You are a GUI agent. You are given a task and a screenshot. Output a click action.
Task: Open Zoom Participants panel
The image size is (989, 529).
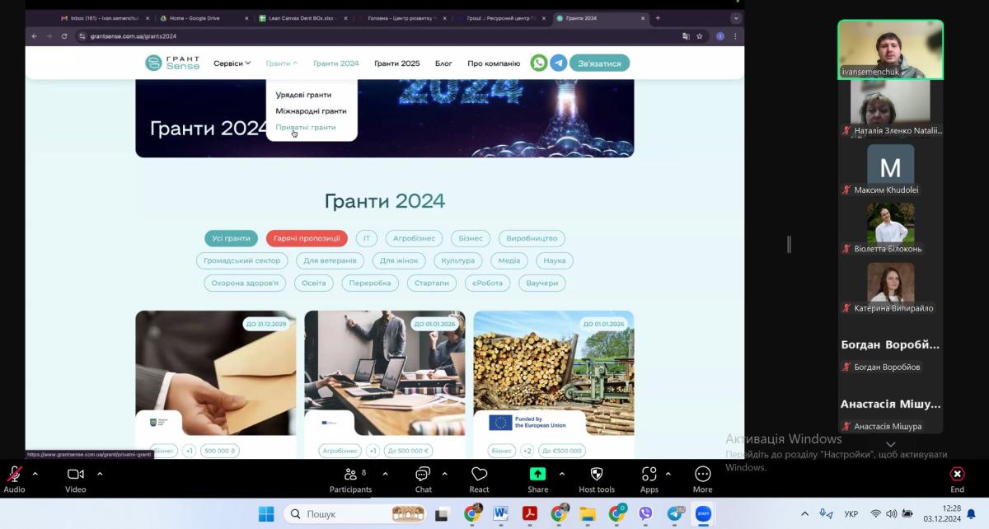[351, 479]
